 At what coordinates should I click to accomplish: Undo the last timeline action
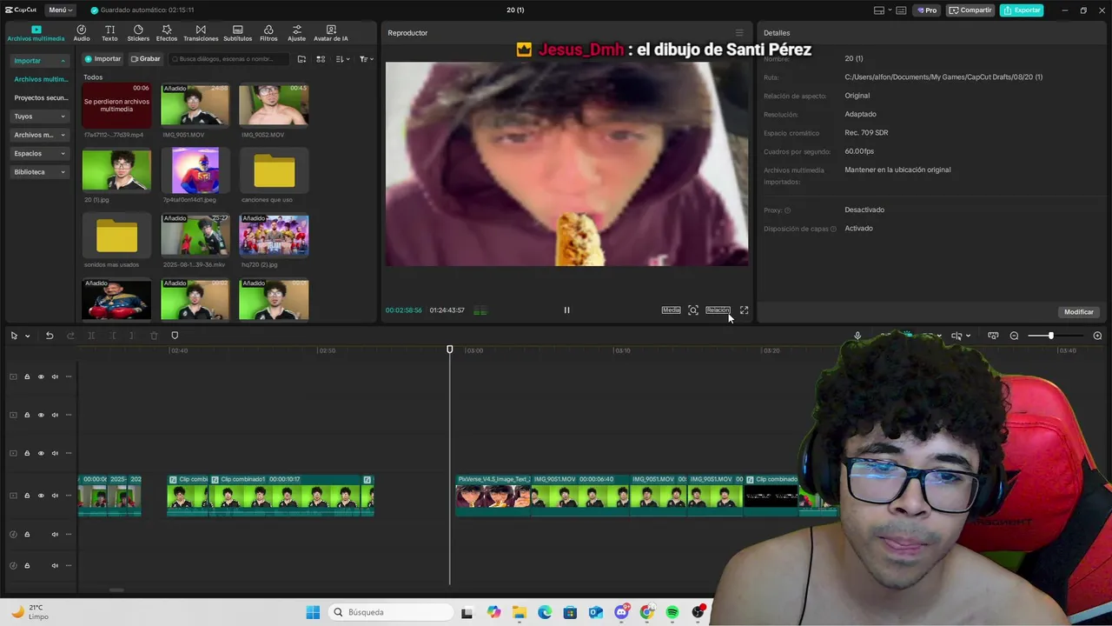click(50, 336)
